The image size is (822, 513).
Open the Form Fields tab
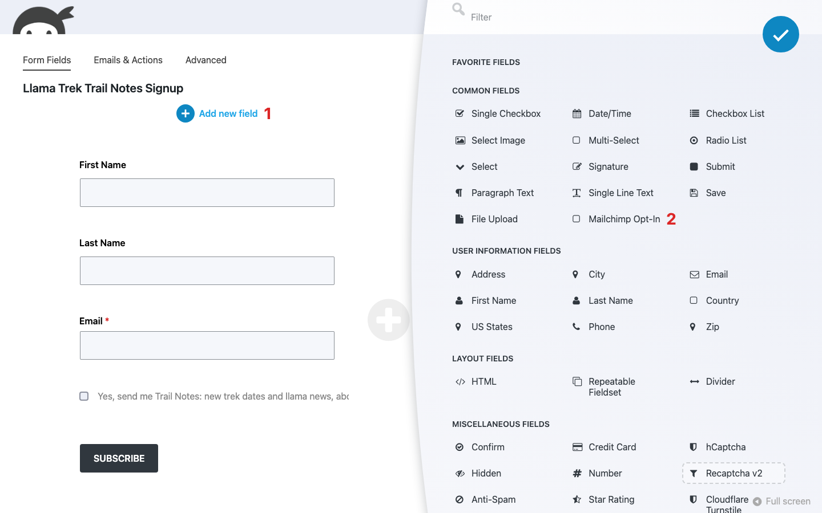coord(47,60)
